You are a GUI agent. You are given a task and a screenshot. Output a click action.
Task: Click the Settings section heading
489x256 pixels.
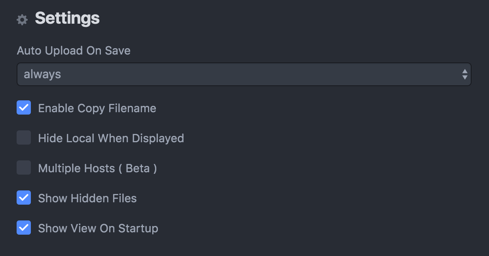(67, 18)
